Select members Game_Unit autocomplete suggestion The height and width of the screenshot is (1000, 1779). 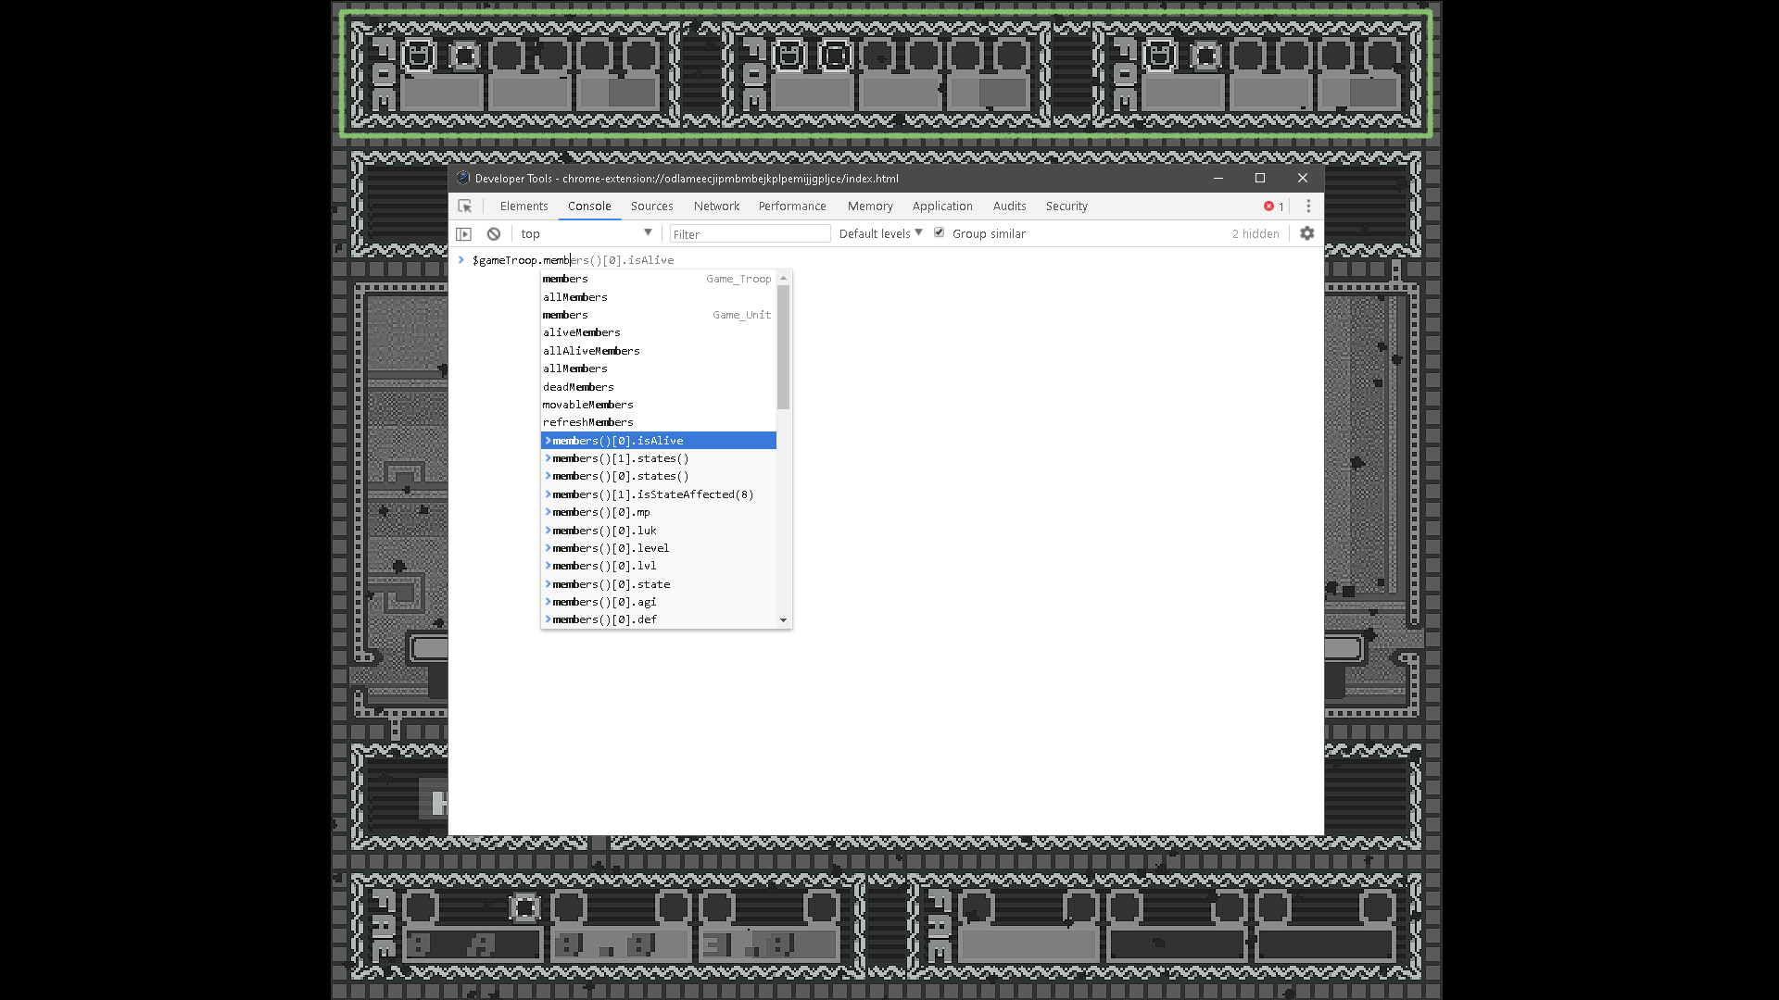pyautogui.click(x=658, y=315)
